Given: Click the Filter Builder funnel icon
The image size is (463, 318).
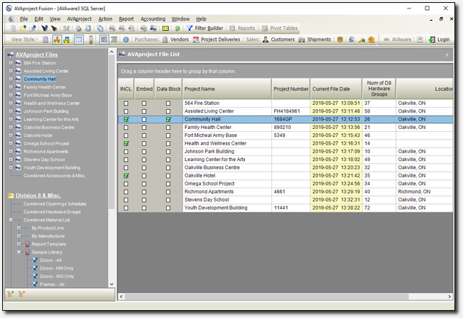Looking at the screenshot, I should click(x=189, y=29).
